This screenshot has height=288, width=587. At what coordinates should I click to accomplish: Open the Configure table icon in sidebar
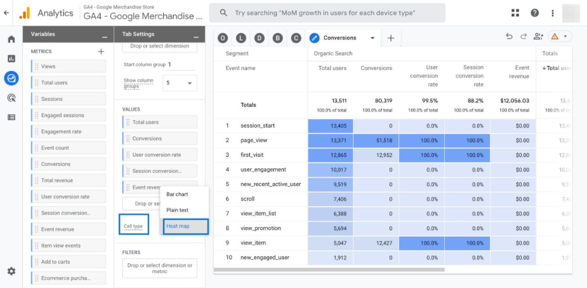coord(11,117)
